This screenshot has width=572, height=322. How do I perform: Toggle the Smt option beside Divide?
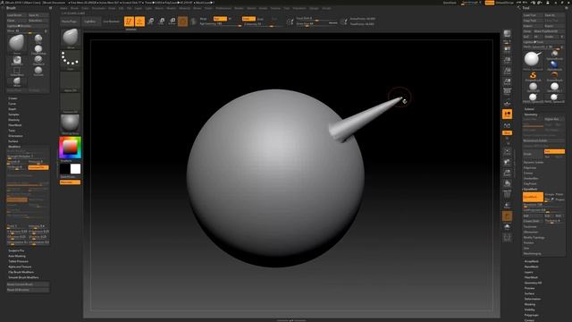pos(554,151)
